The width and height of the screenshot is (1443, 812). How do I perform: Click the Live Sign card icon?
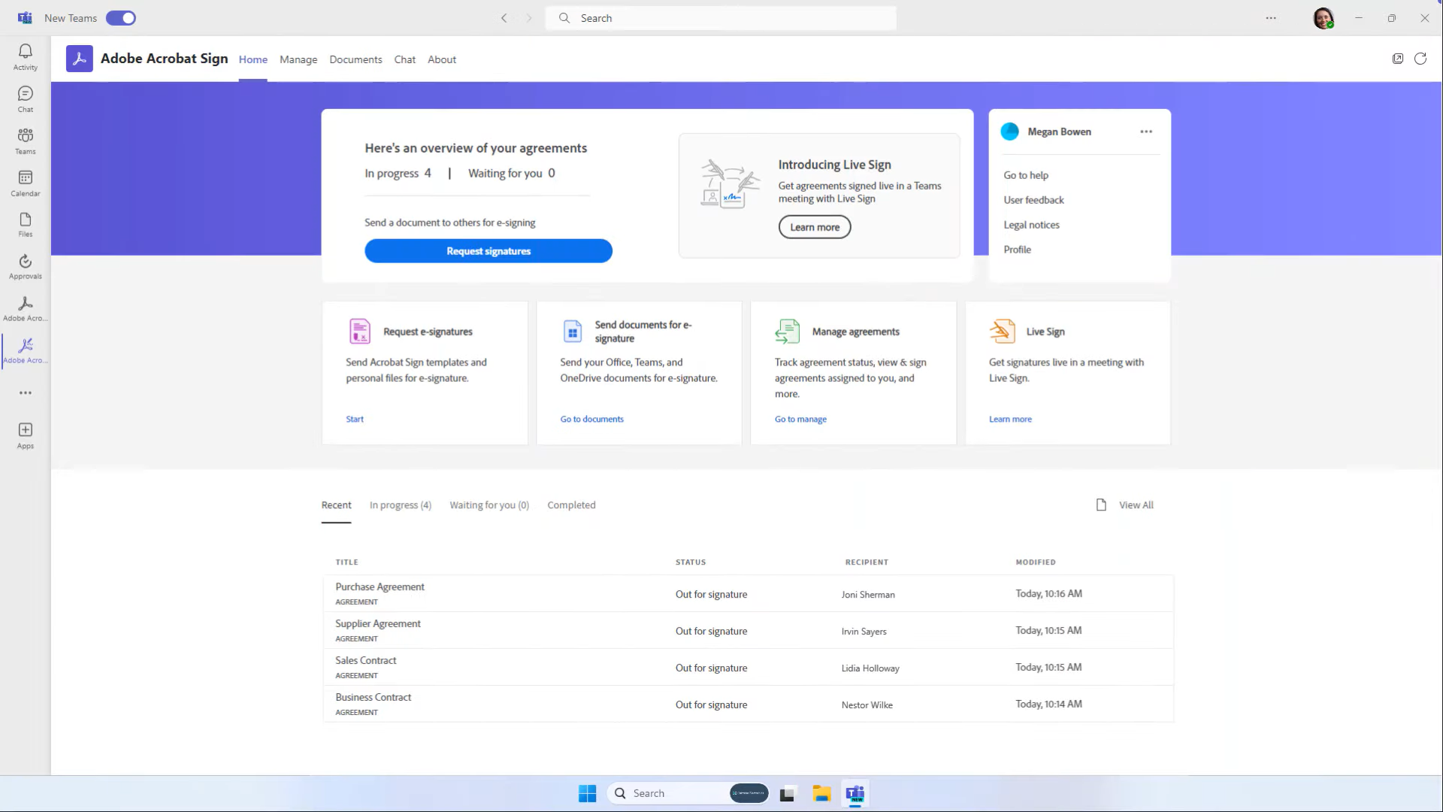click(x=1003, y=331)
